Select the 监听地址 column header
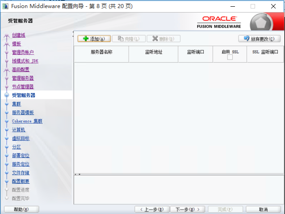The height and width of the screenshot is (214, 285). click(x=153, y=54)
